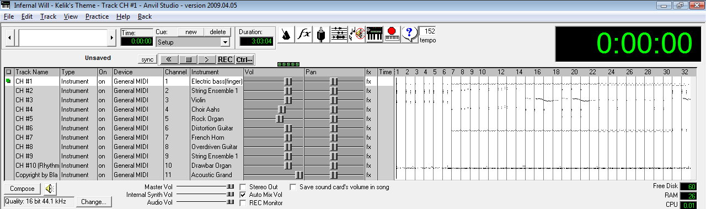Enable the Stereo Out checkbox
Viewport: 706px width, 209px height.
[243, 187]
